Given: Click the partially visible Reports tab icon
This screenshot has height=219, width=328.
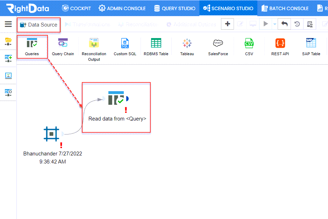Looking at the screenshot, I should [320, 8].
